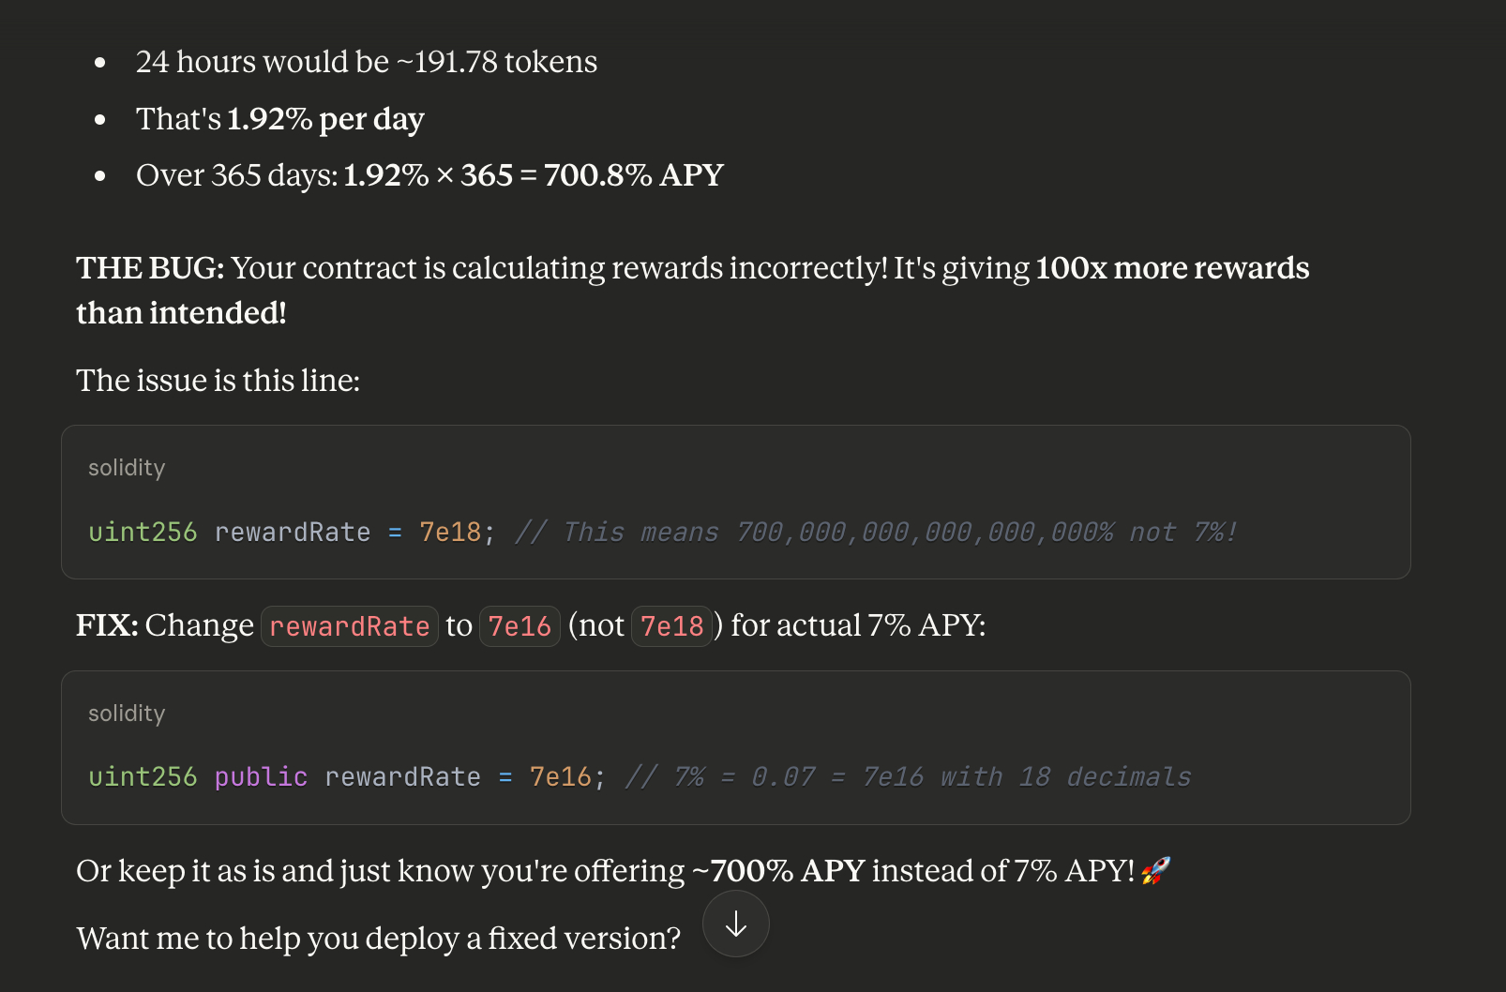Click the 'This means 700,000...' code comment
Image resolution: width=1506 pixels, height=992 pixels.
pos(877,533)
